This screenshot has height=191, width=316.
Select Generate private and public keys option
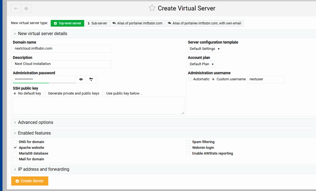pyautogui.click(x=45, y=93)
